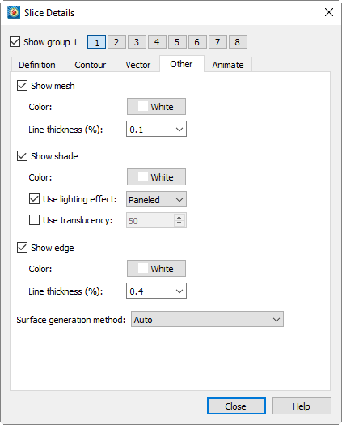342x425 pixels.
Task: Click the Tecplot app icon in title bar
Action: click(x=14, y=12)
